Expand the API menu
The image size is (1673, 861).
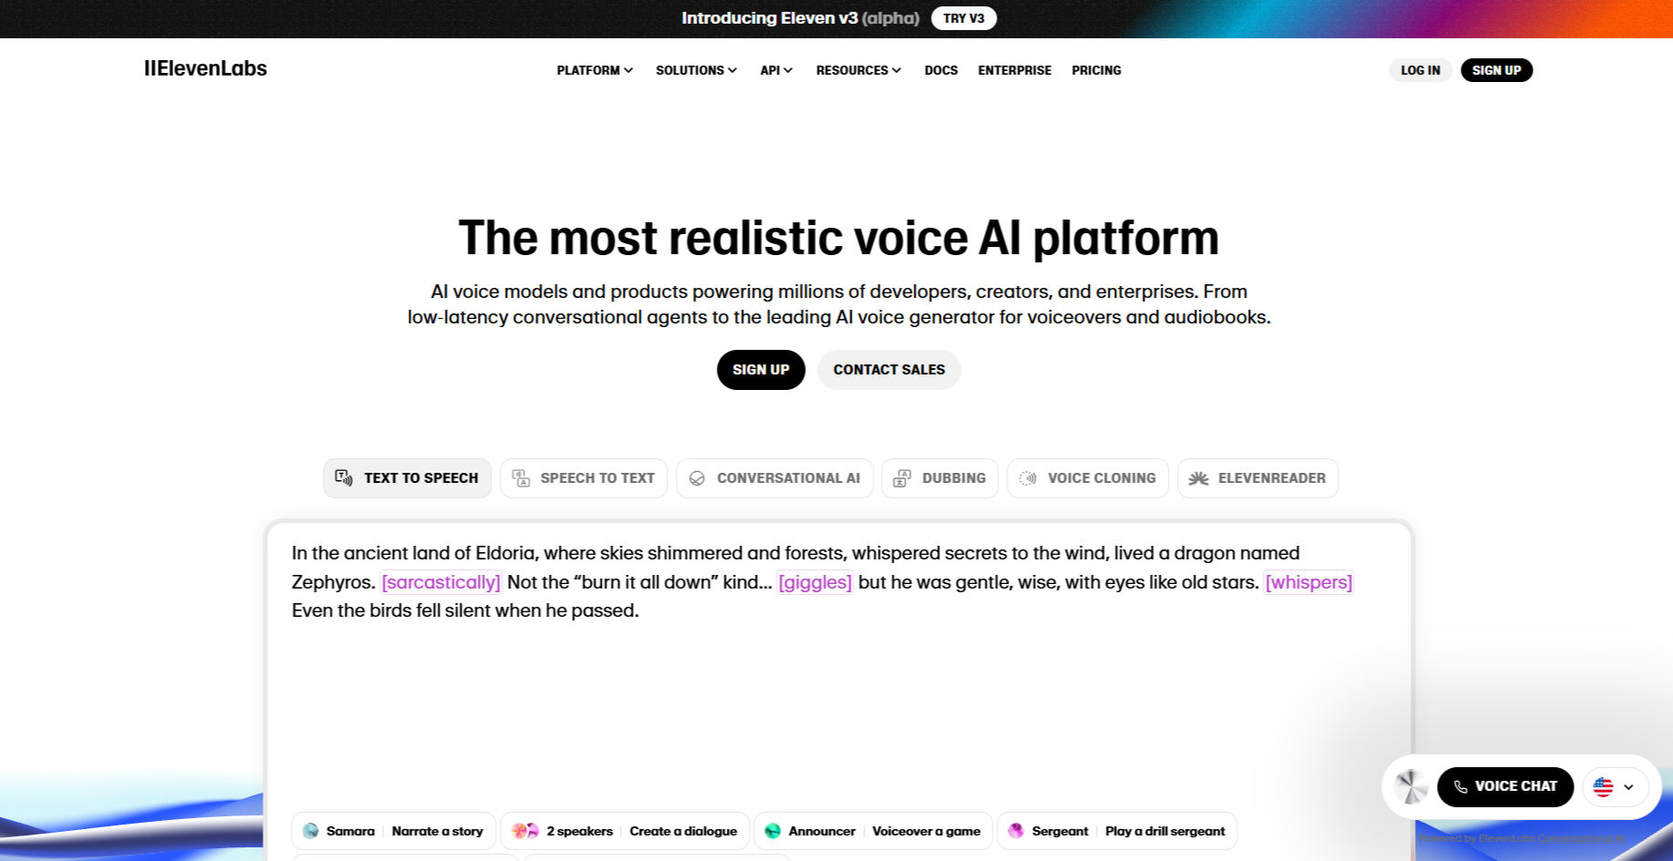777,70
